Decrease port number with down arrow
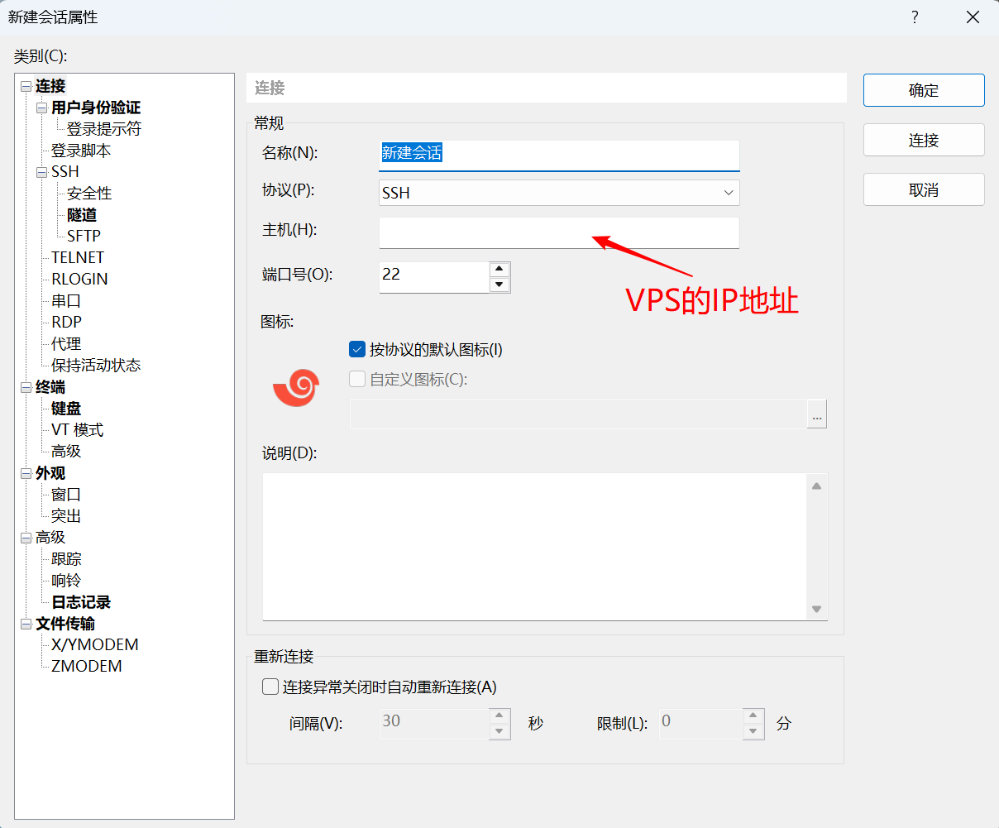The height and width of the screenshot is (828, 999). click(x=499, y=285)
